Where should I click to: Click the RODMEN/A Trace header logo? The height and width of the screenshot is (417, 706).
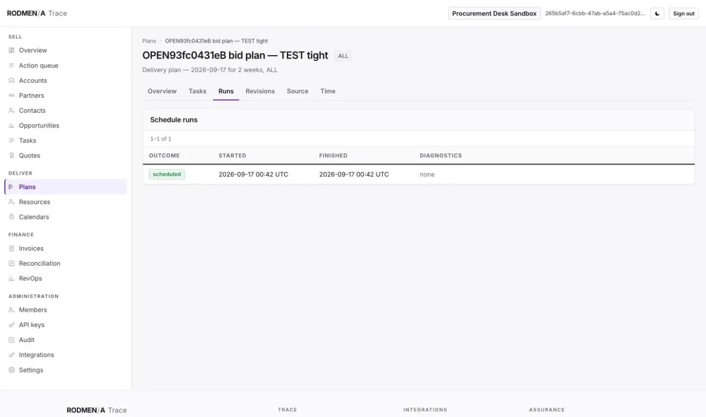tap(37, 13)
